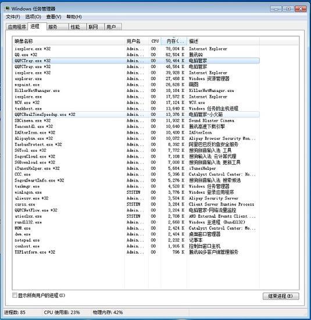Sort by 描述 column header
The width and height of the screenshot is (311, 320).
(x=223, y=41)
